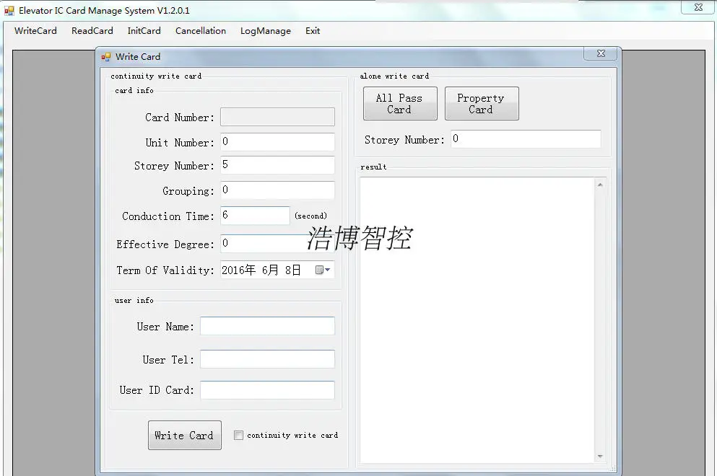
Task: Click the Write Card button
Action: coord(184,435)
